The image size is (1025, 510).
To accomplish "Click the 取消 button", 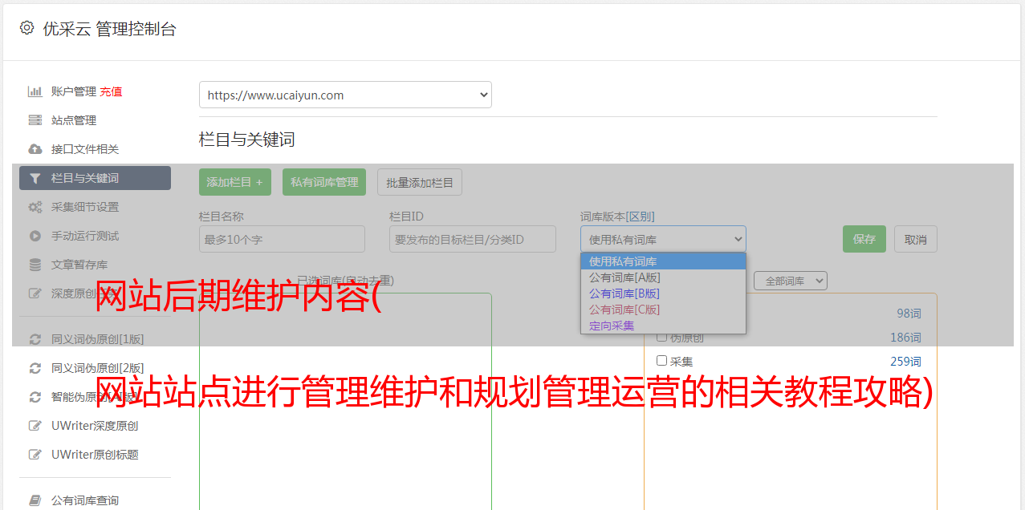I will click(x=916, y=239).
